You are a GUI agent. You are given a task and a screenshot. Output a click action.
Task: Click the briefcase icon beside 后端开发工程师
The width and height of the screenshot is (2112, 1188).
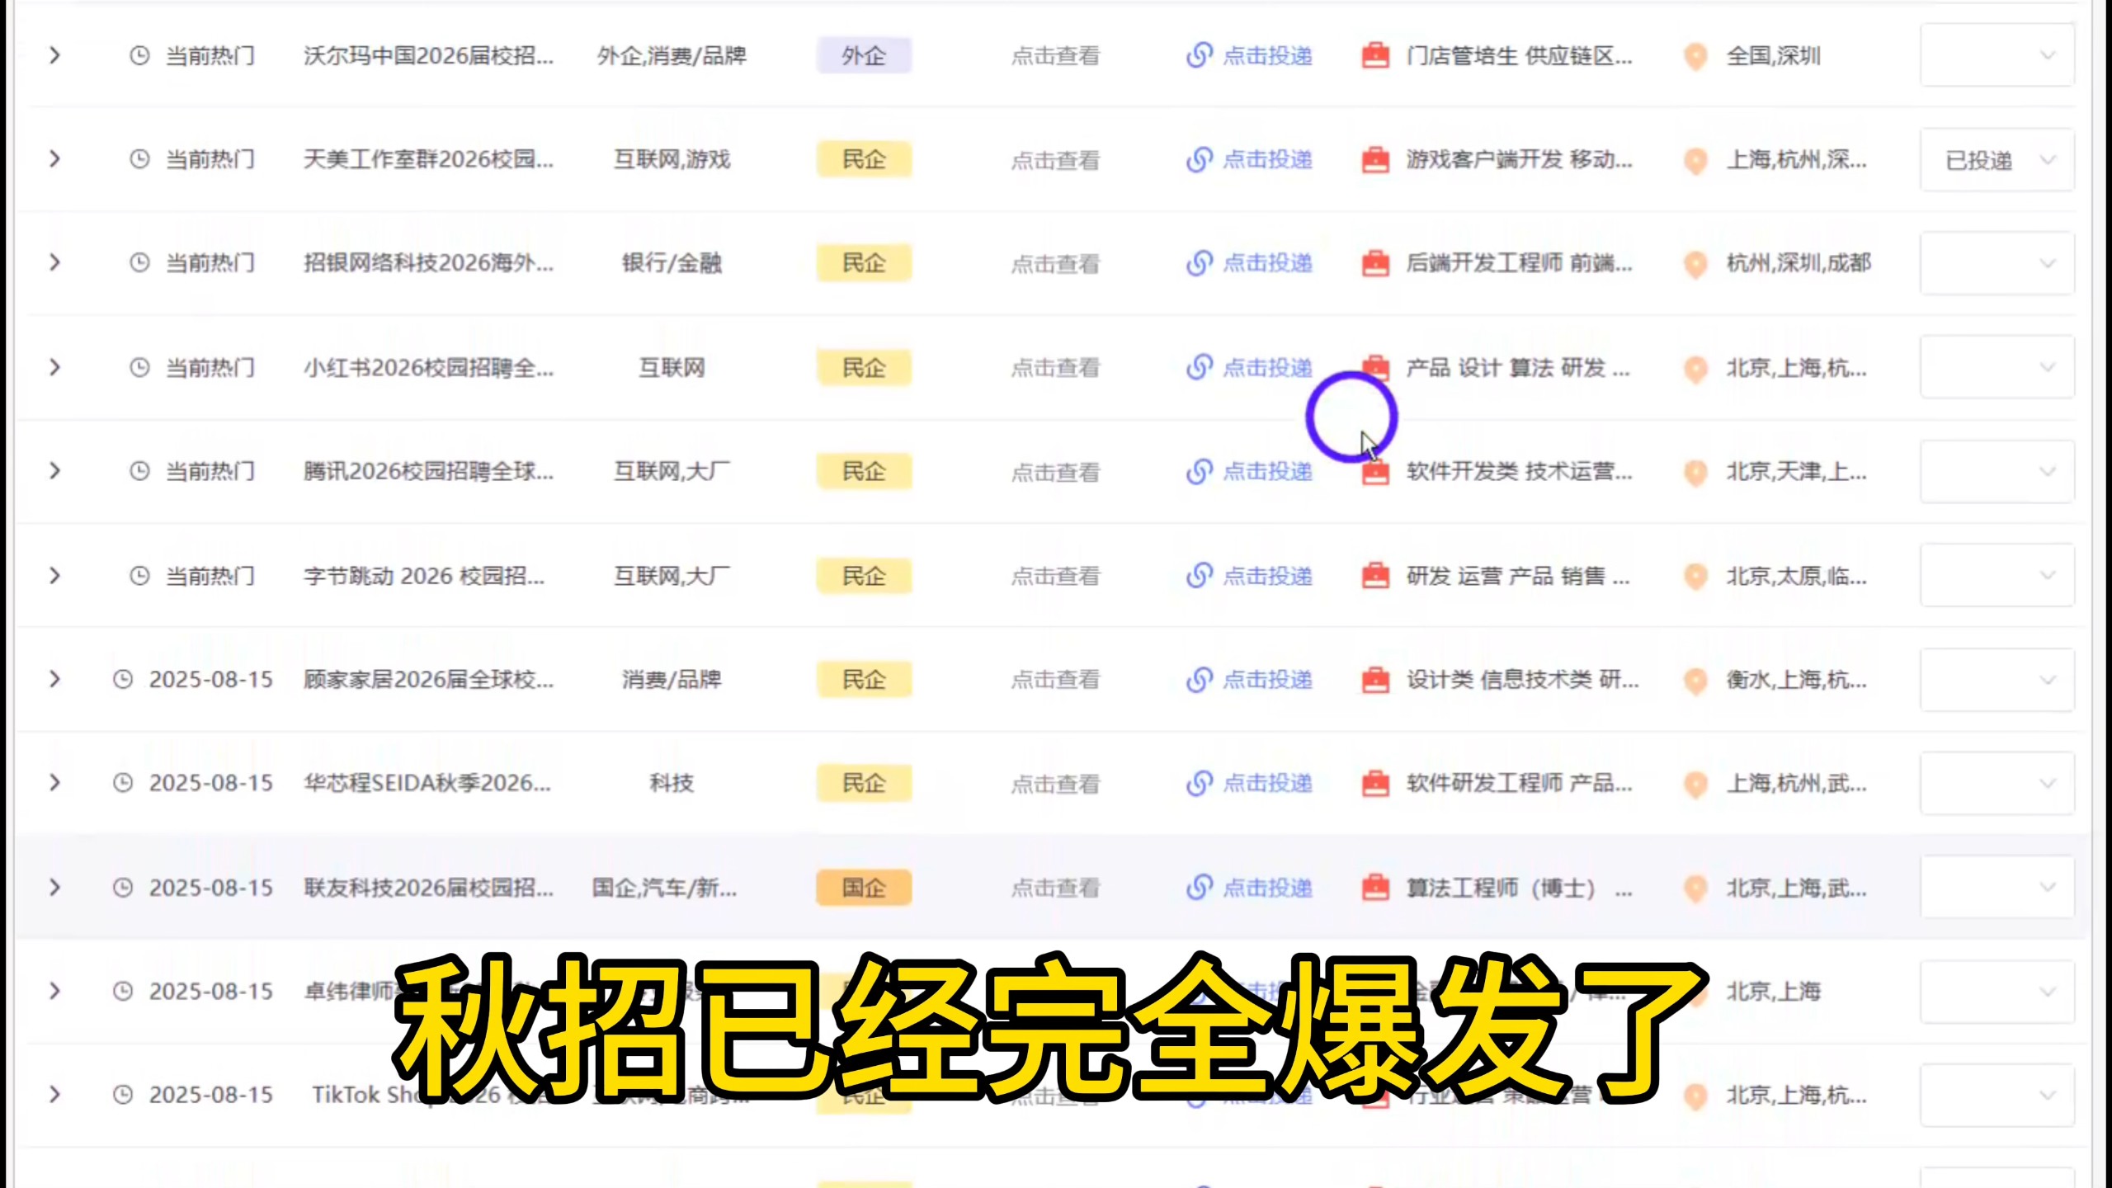(x=1375, y=263)
